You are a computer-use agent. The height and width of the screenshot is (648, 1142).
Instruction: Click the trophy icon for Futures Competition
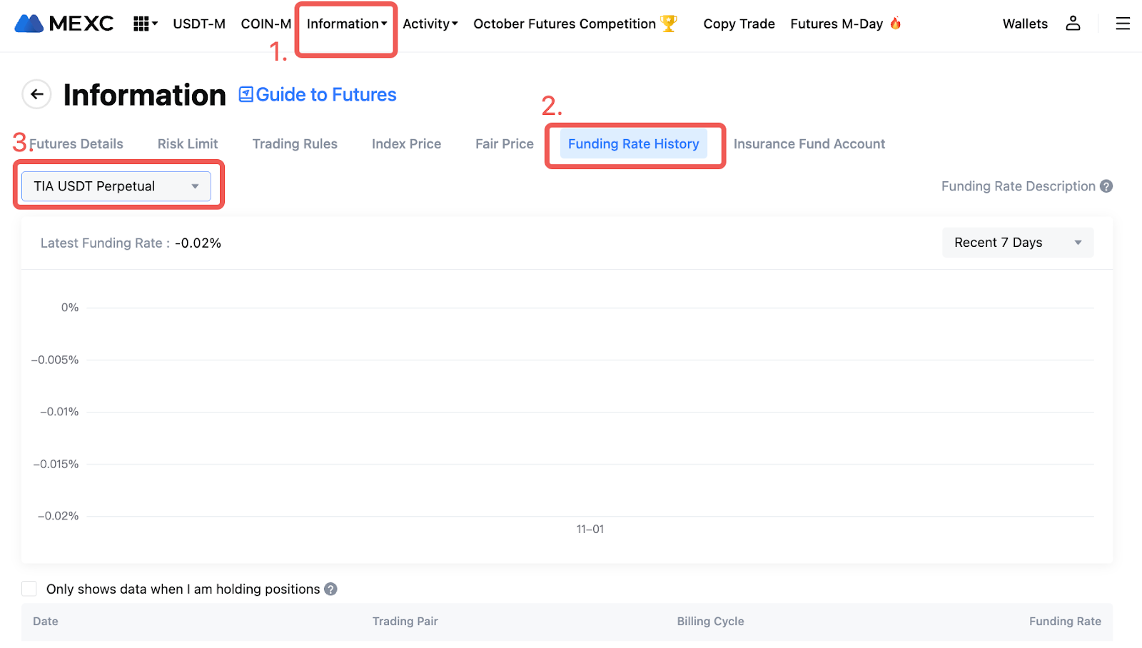669,24
